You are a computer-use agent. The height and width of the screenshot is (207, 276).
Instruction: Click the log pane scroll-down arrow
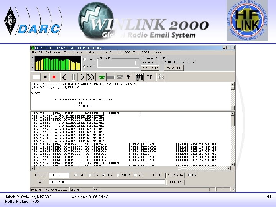(233, 164)
